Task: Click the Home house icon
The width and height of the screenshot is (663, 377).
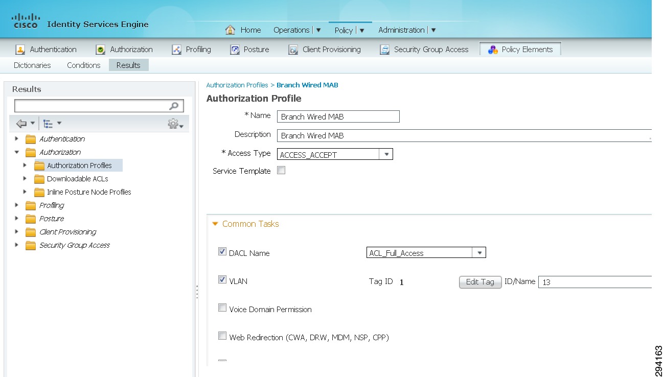Action: [x=231, y=30]
